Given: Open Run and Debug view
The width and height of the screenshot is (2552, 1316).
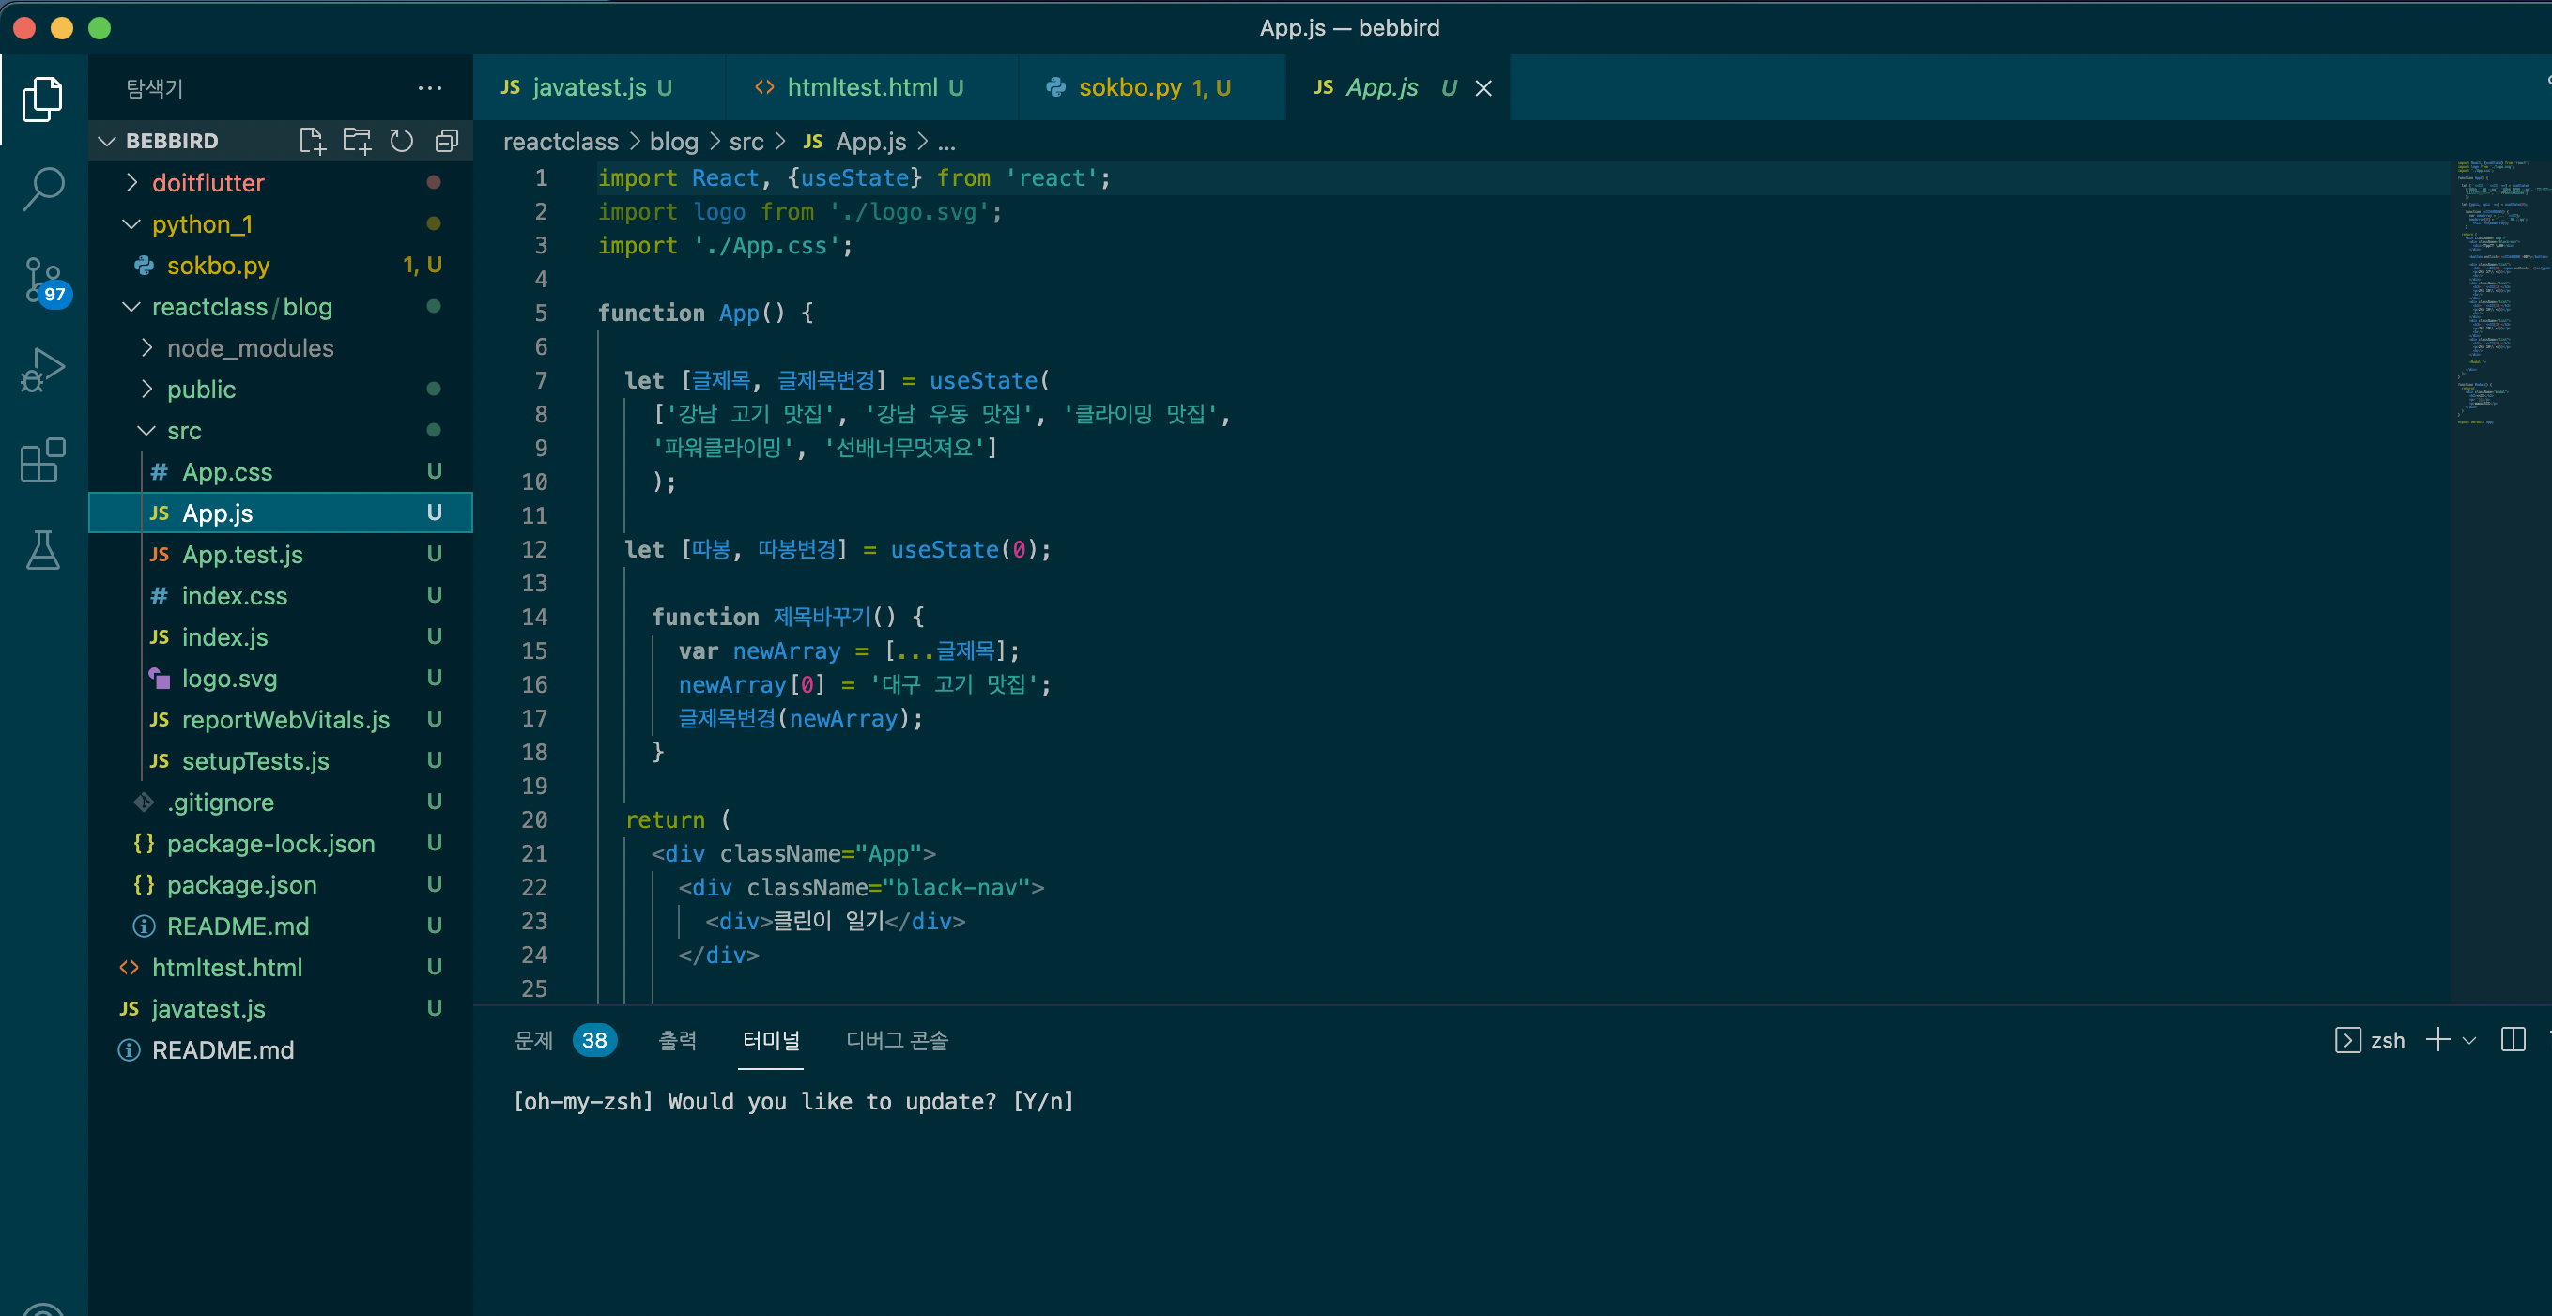Looking at the screenshot, I should [42, 371].
